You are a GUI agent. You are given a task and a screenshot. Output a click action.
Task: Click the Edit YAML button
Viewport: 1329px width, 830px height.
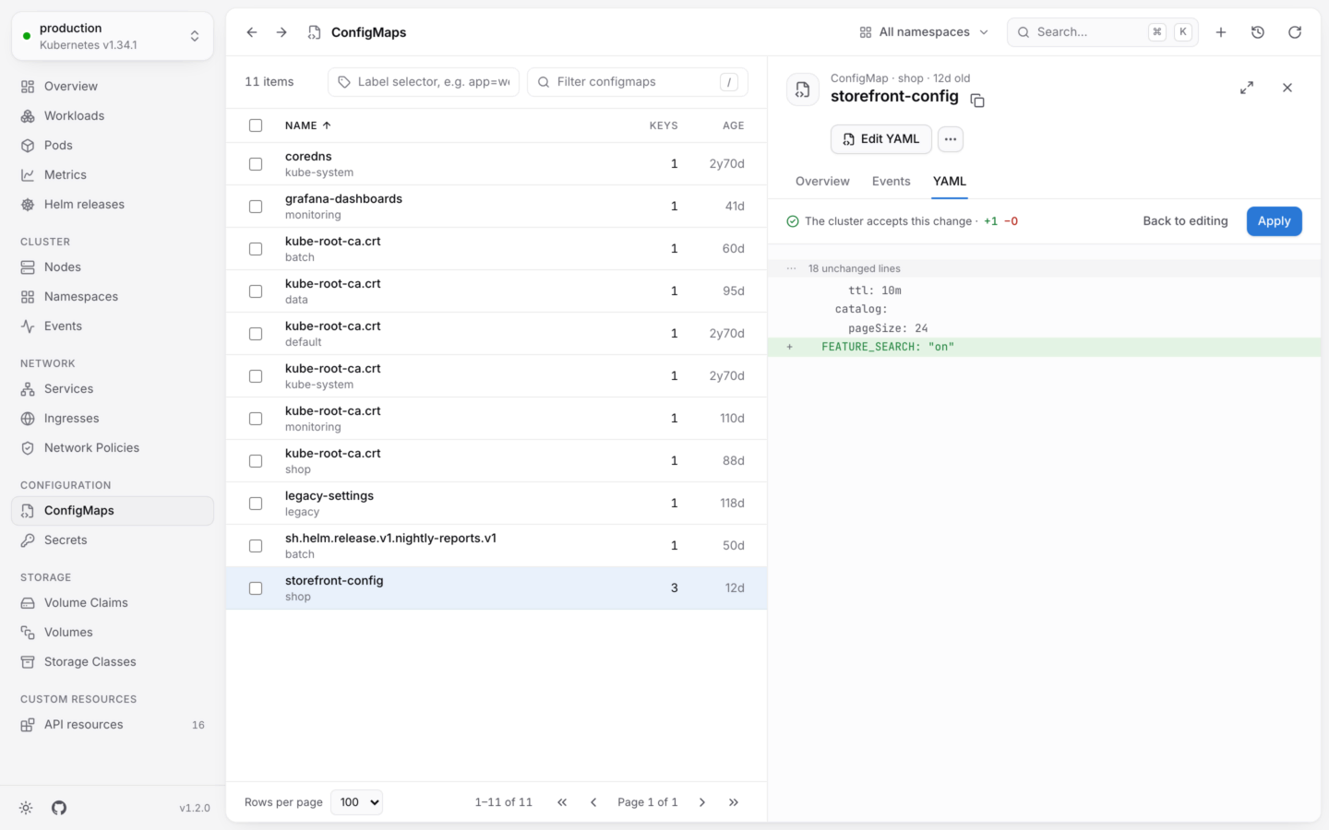(x=880, y=139)
